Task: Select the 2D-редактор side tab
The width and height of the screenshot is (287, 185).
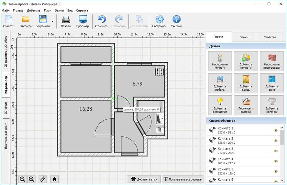Action: click(6, 85)
